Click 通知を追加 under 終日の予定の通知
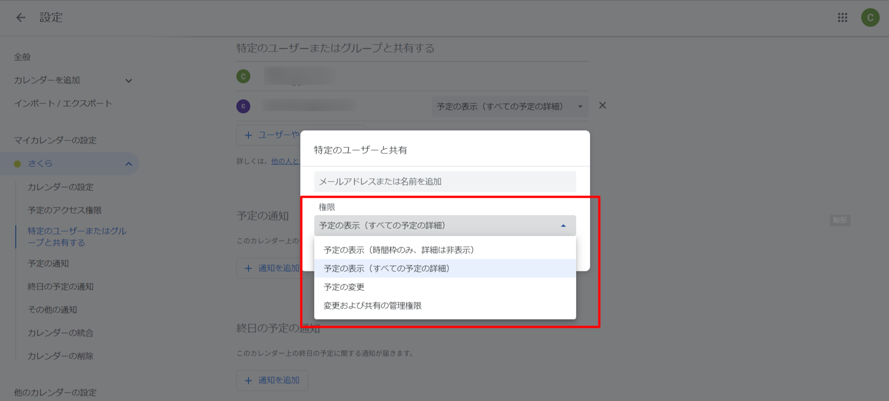Image resolution: width=889 pixels, height=401 pixels. [x=272, y=380]
